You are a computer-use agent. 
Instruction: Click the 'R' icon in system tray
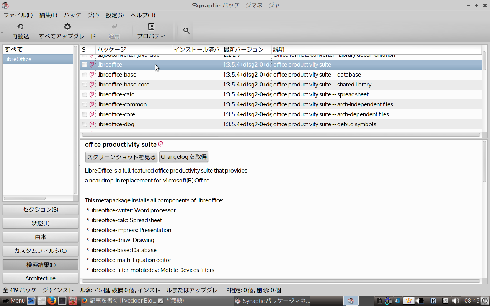[x=433, y=301]
